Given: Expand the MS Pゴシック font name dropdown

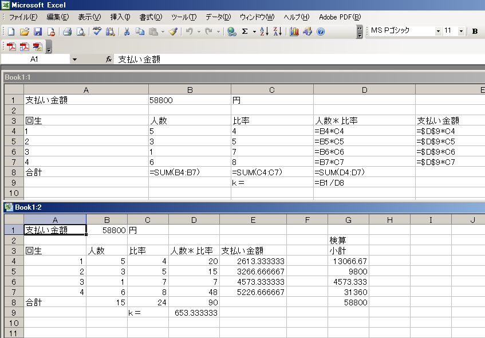Looking at the screenshot, I should tap(438, 31).
